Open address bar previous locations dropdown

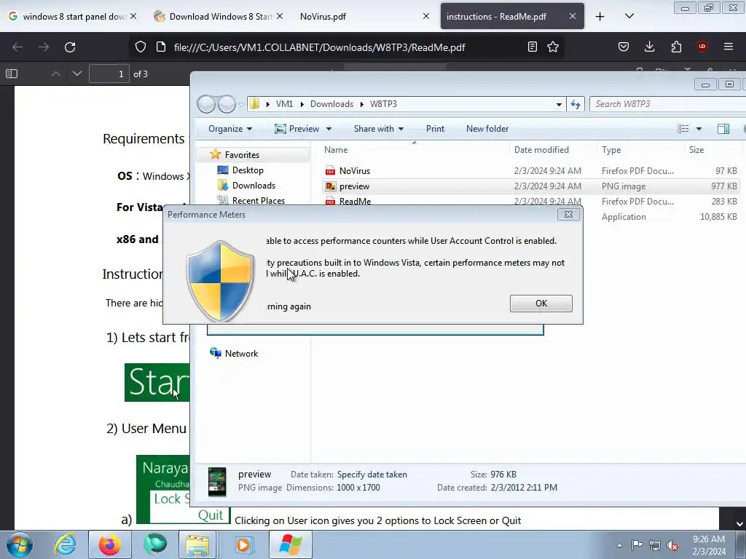click(x=559, y=105)
